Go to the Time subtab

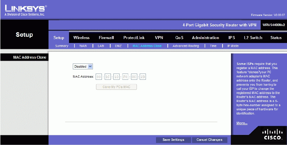(x=213, y=46)
